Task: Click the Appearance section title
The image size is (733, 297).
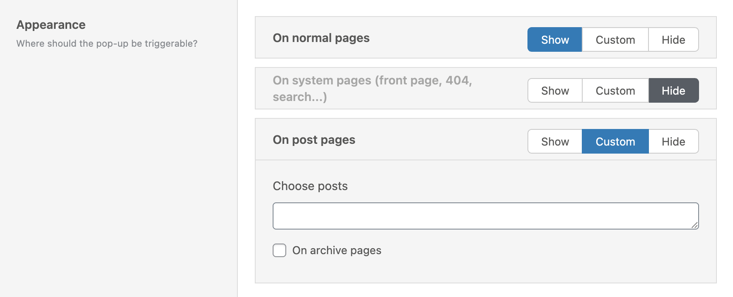Action: coord(51,25)
